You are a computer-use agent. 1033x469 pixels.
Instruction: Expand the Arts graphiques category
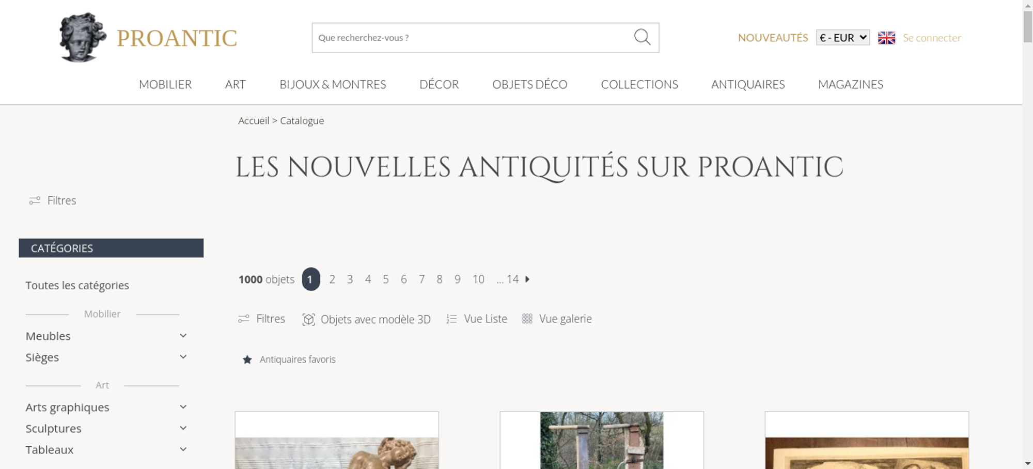pos(183,407)
